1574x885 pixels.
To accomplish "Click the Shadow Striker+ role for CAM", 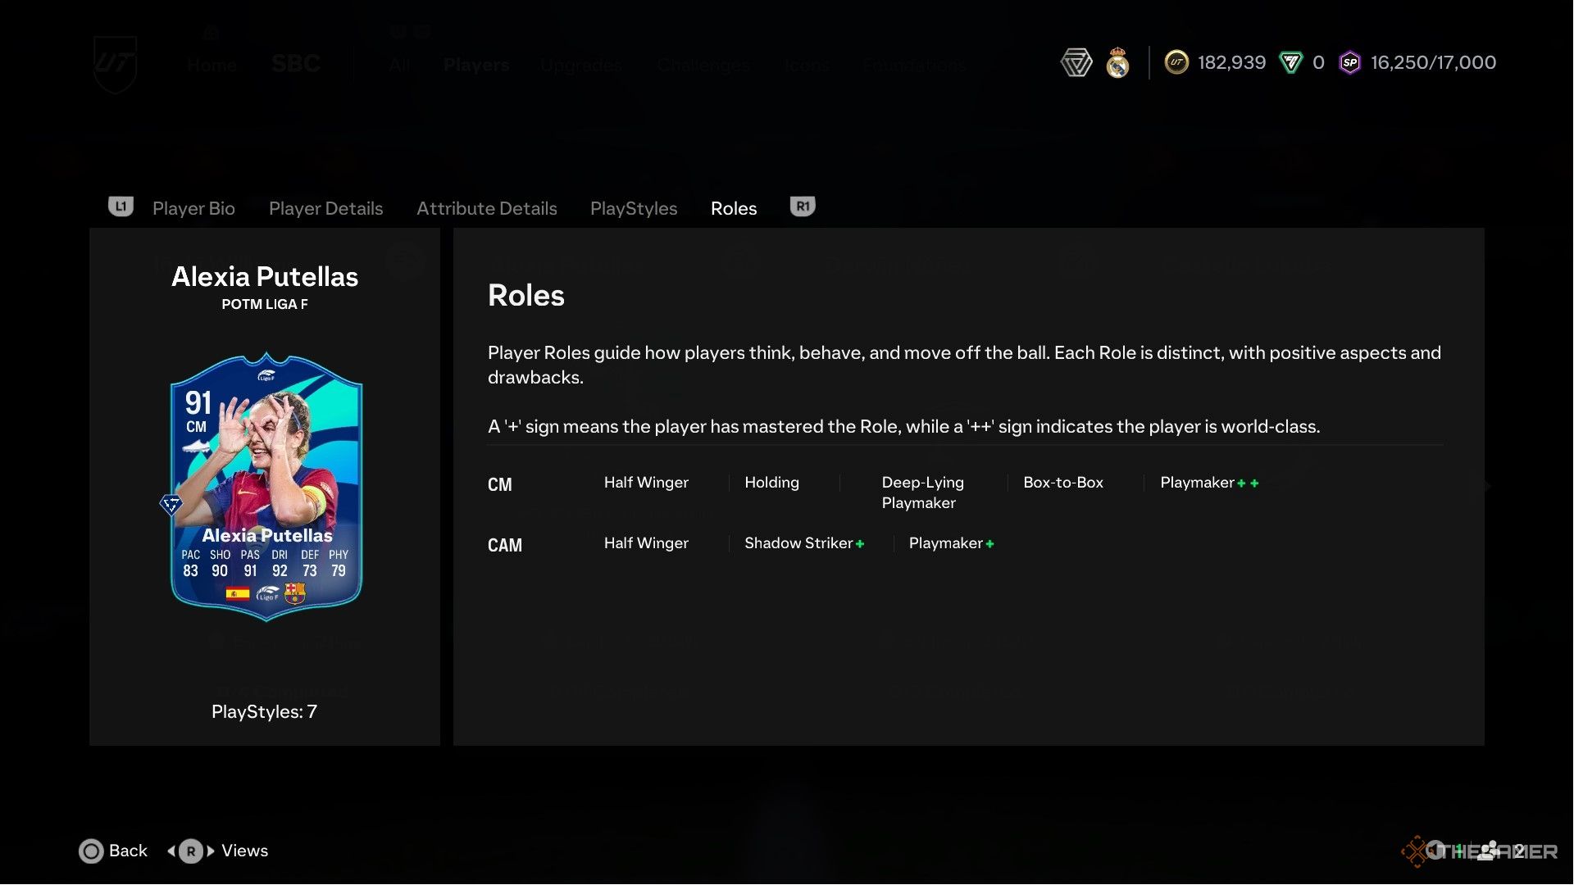I will point(802,542).
